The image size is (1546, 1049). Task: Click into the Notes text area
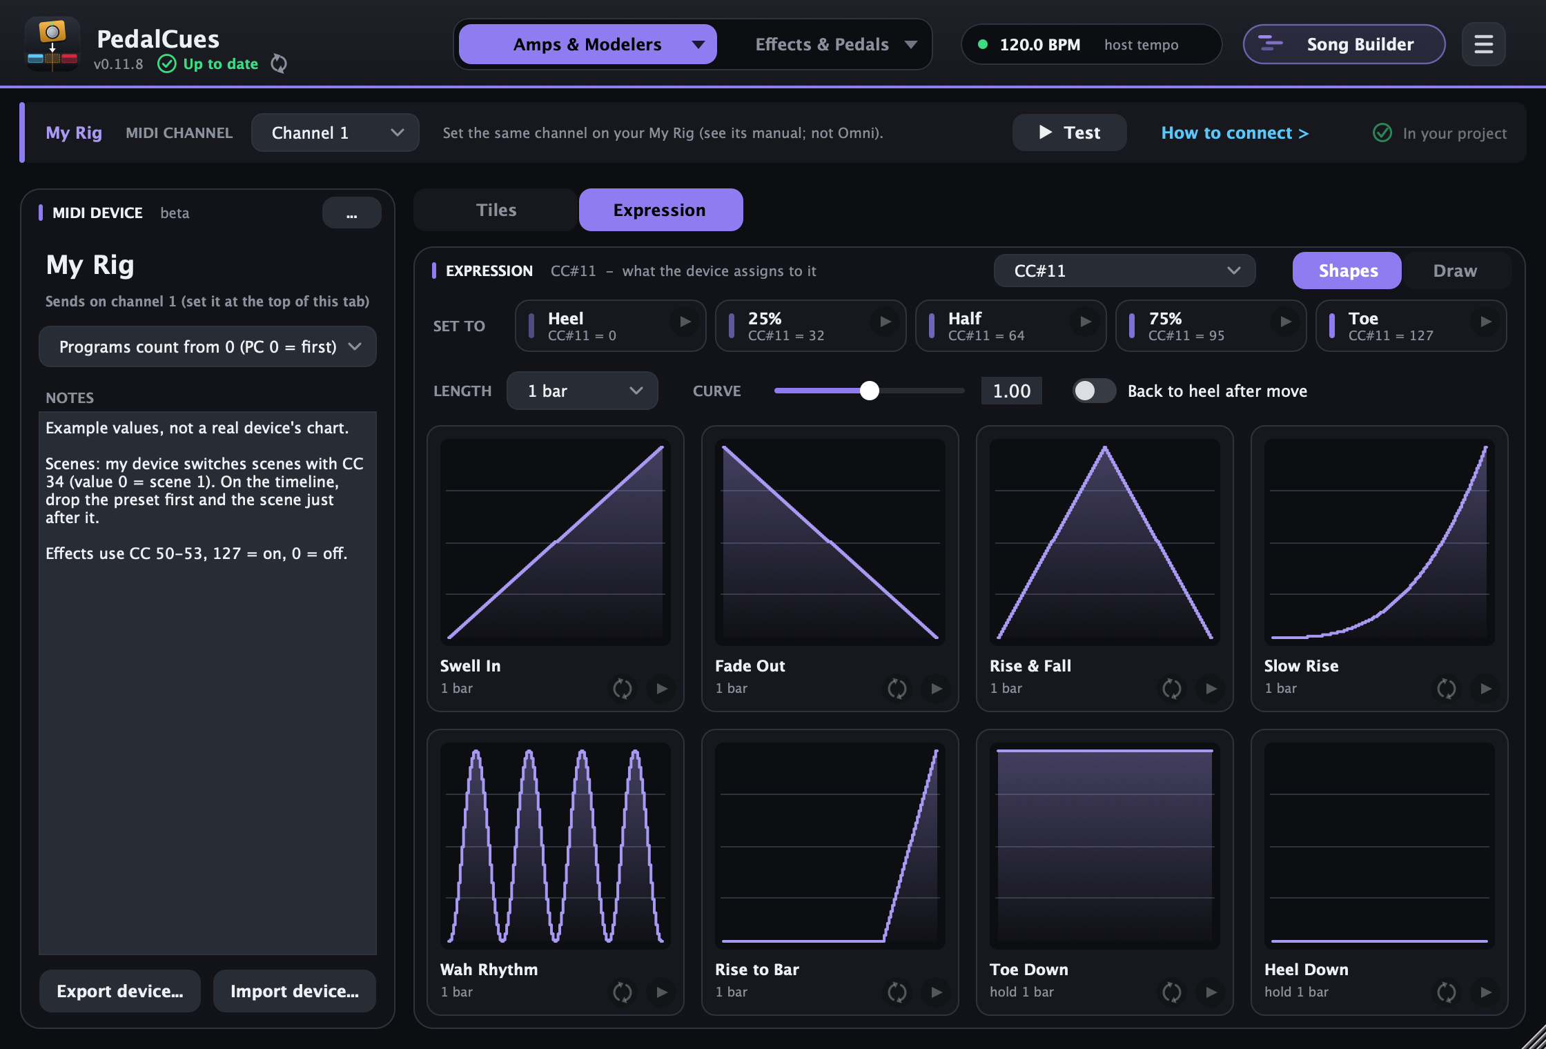(x=208, y=683)
